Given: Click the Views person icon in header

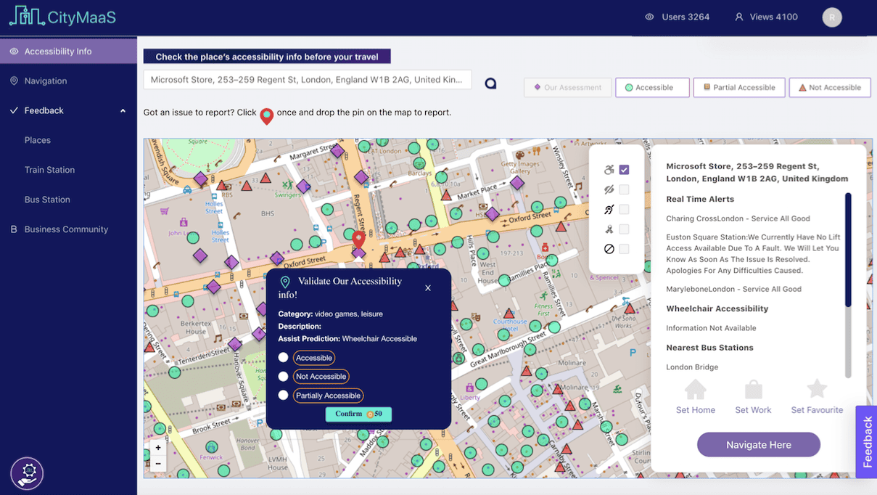Looking at the screenshot, I should pos(739,17).
